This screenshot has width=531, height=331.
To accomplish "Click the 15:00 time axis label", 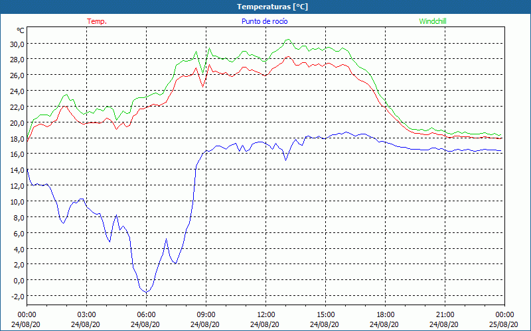I will [x=326, y=315].
